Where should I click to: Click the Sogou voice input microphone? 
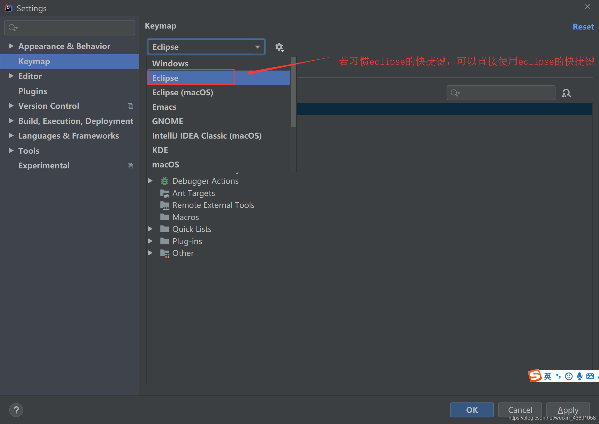(579, 376)
